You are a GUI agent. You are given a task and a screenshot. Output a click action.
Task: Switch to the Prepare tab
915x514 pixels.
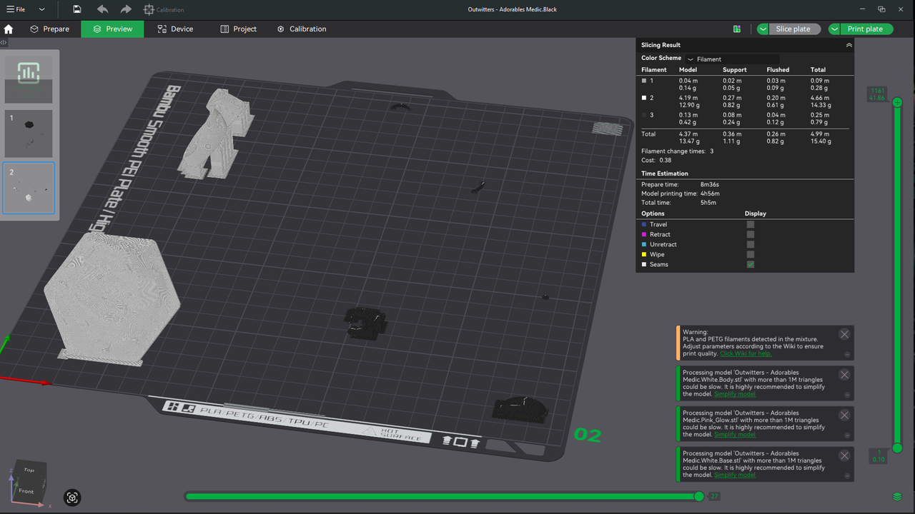[x=49, y=29]
